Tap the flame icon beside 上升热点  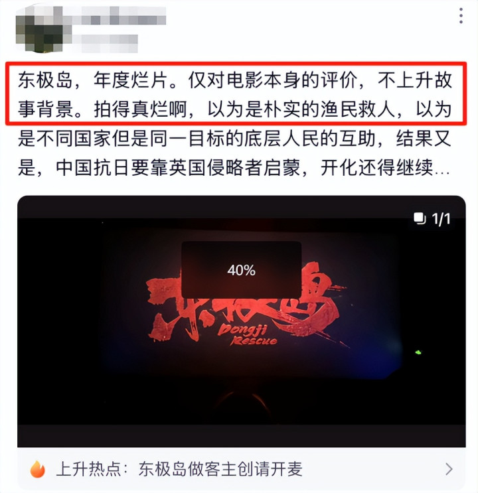pos(37,469)
